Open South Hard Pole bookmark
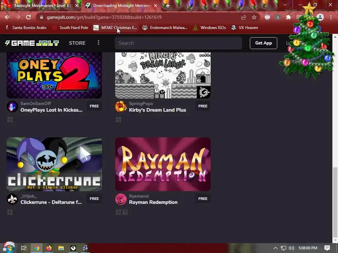Image resolution: width=338 pixels, height=253 pixels. (71, 28)
